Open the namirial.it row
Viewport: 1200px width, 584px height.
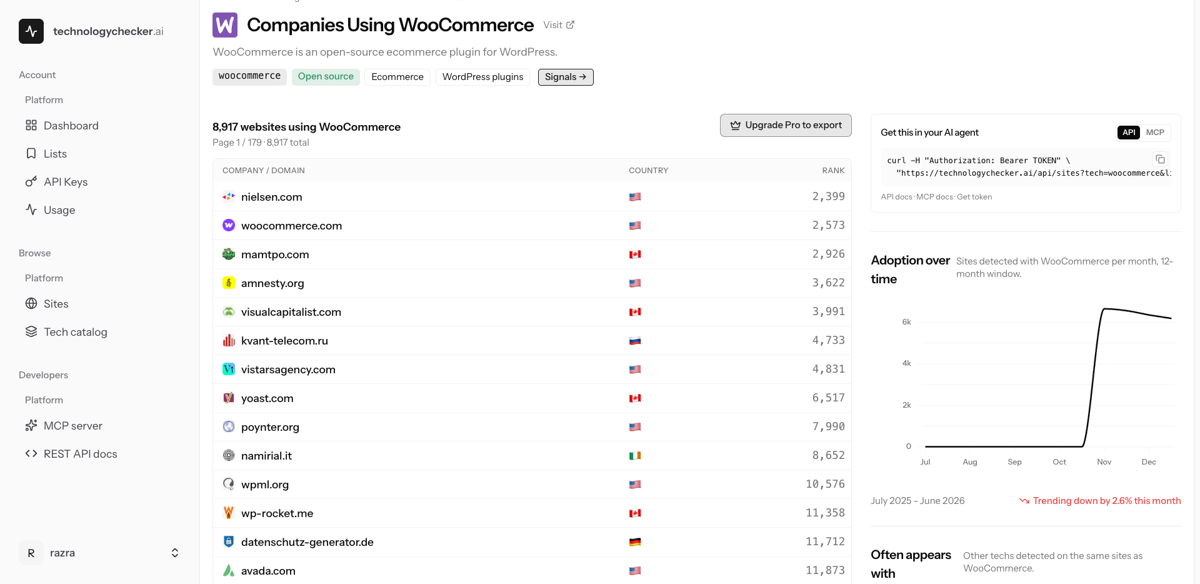532,456
